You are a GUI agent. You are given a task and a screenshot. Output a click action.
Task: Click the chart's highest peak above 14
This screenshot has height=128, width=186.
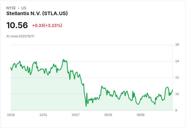63,60
